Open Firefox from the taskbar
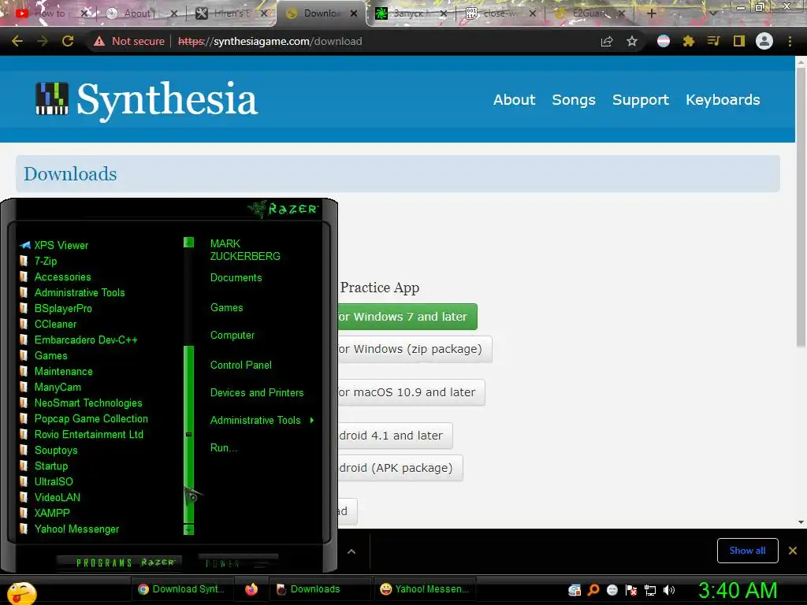This screenshot has height=605, width=807. coord(251,589)
